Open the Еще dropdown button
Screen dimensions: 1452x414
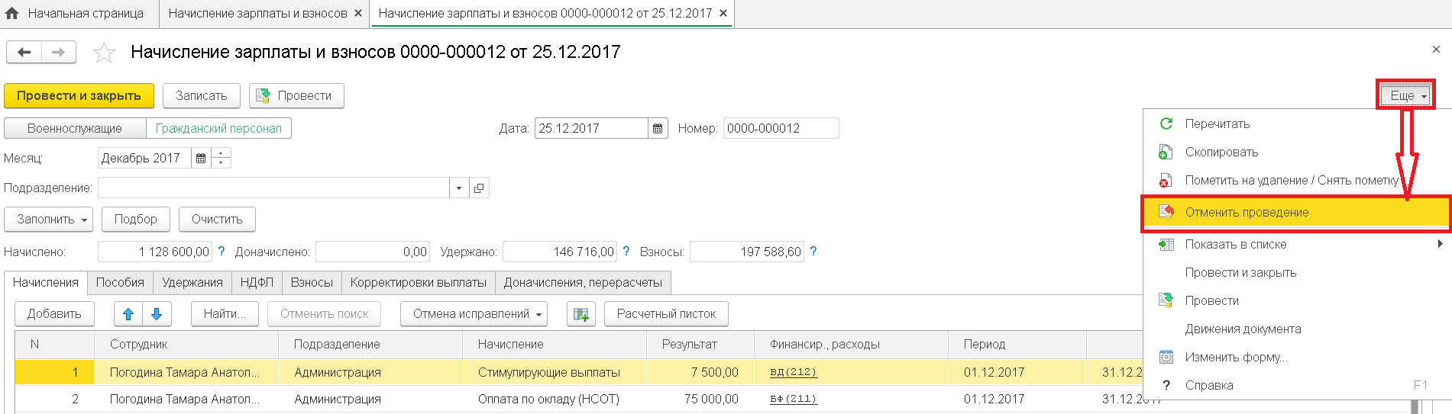[x=1407, y=95]
